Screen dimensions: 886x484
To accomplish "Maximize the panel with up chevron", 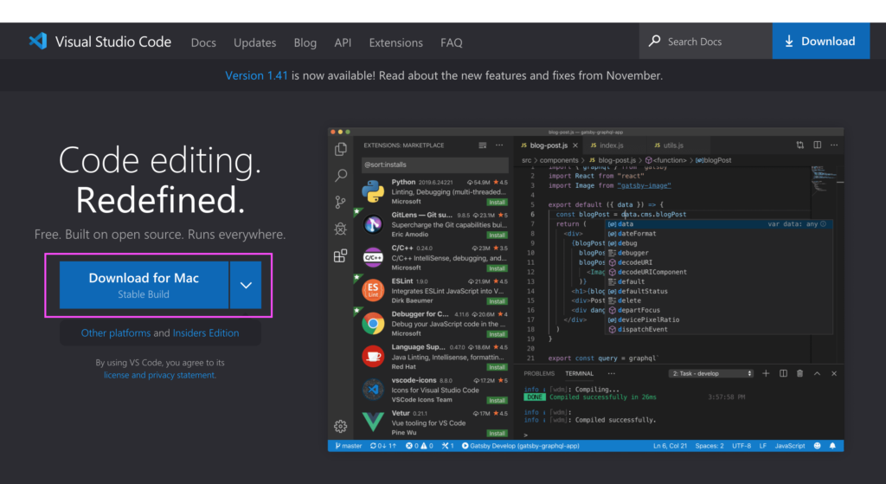I will [817, 373].
